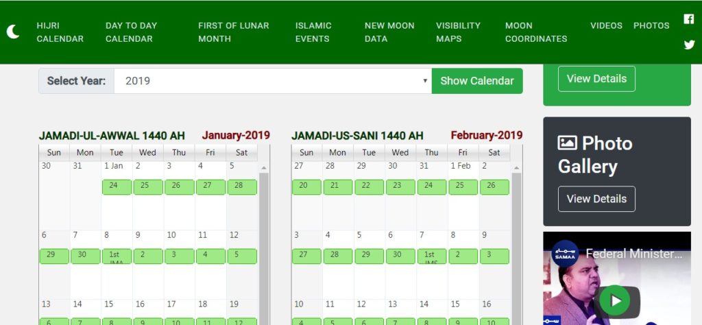Click the February calendar scrollbar up arrow
This screenshot has width=702, height=325.
click(516, 168)
